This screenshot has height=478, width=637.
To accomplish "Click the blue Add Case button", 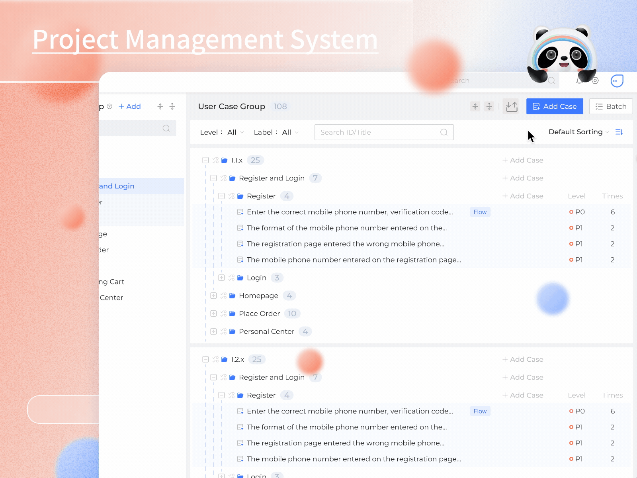I will pyautogui.click(x=554, y=106).
